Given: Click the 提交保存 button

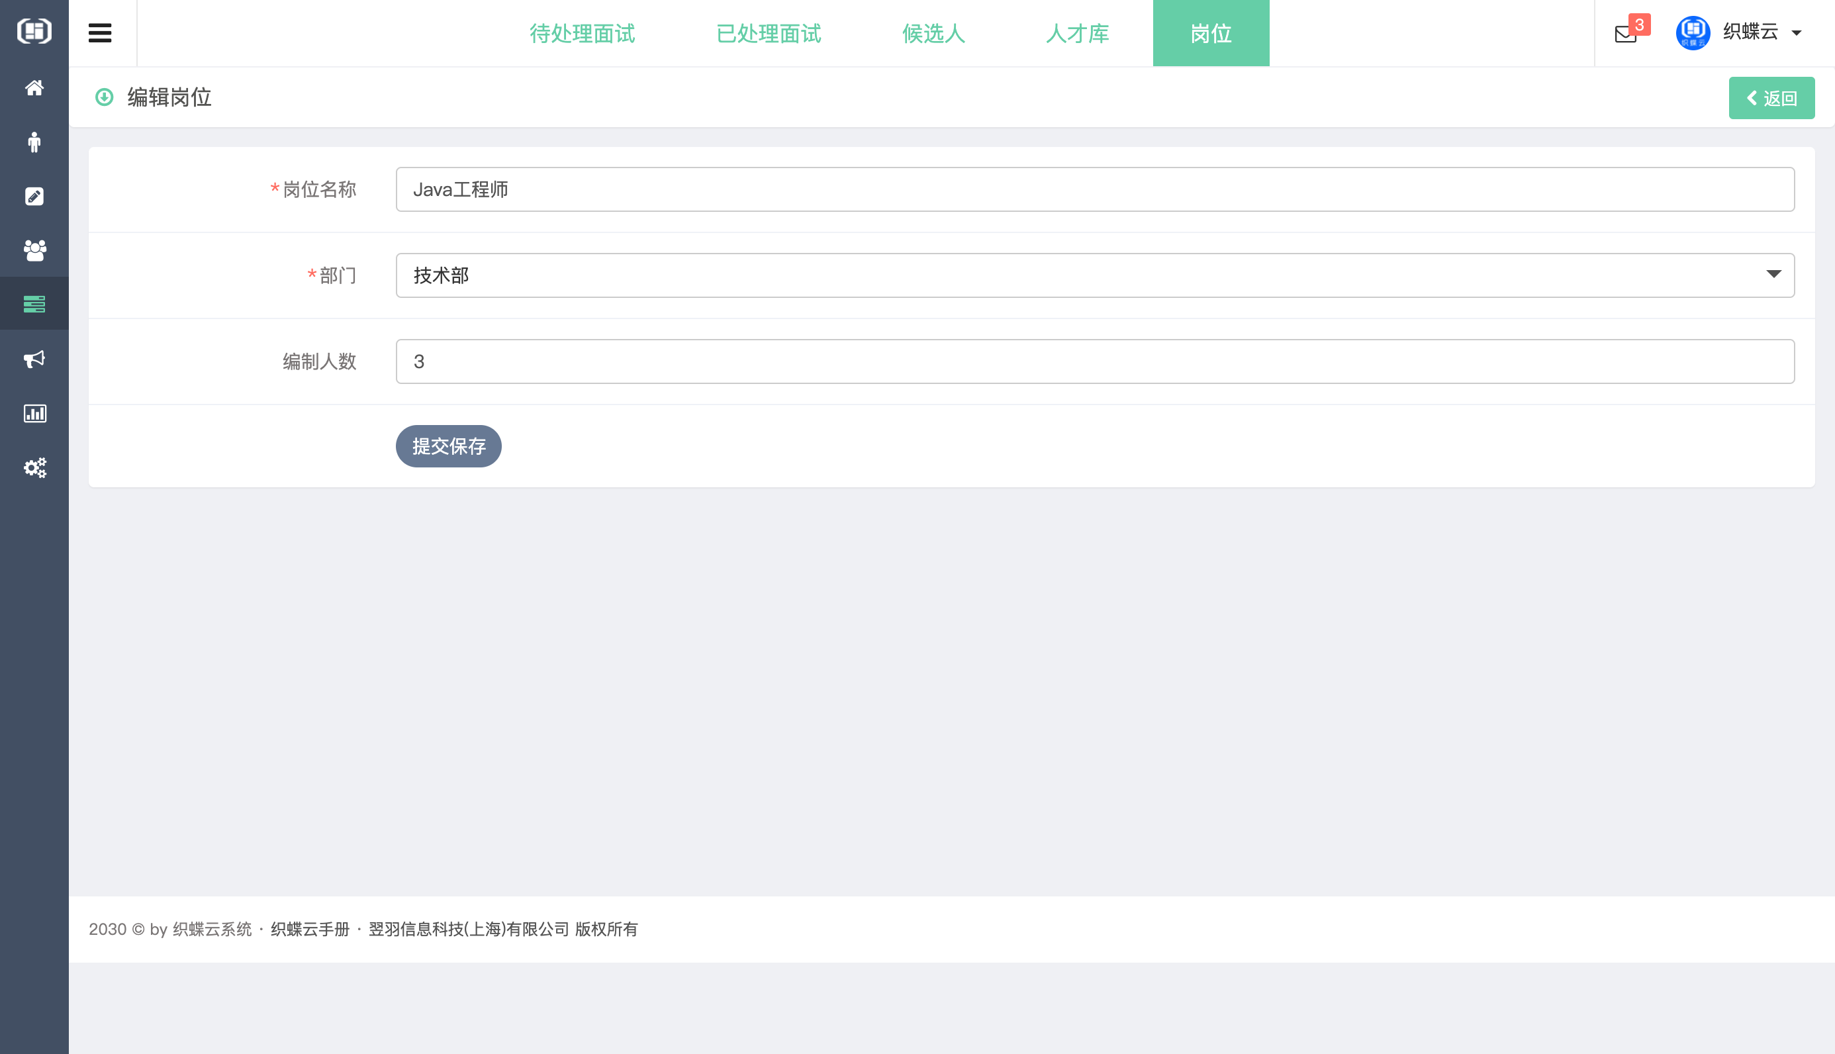Looking at the screenshot, I should point(448,446).
